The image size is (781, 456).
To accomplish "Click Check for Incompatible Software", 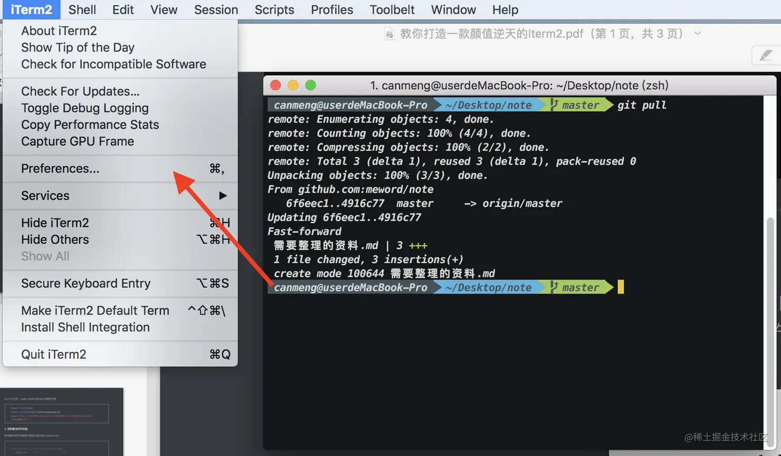I will click(120, 64).
